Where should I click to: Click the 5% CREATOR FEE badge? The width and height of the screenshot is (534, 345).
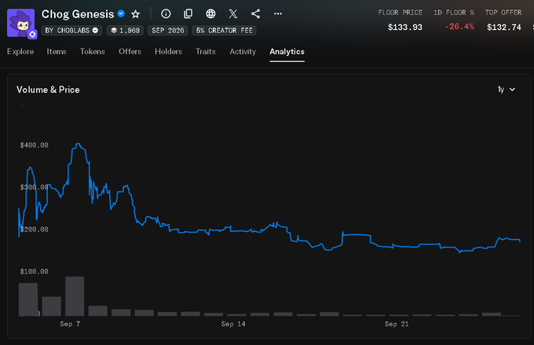[224, 31]
